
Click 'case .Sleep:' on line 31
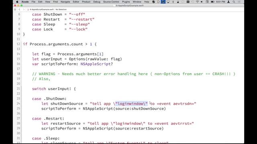click(x=46, y=138)
